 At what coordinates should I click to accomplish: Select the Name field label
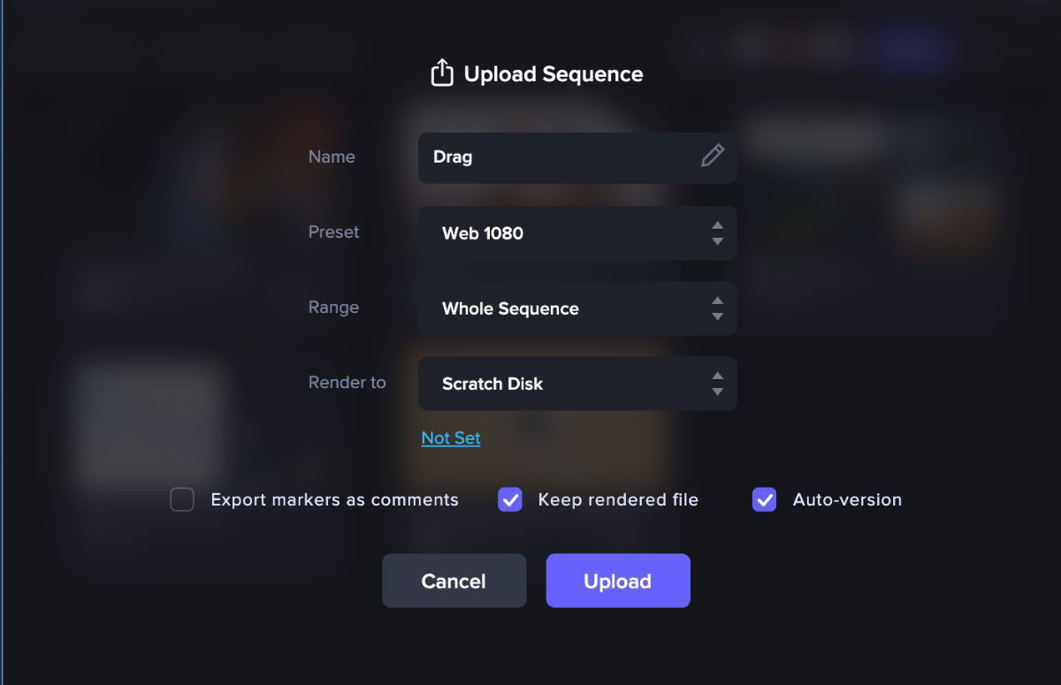coord(332,156)
